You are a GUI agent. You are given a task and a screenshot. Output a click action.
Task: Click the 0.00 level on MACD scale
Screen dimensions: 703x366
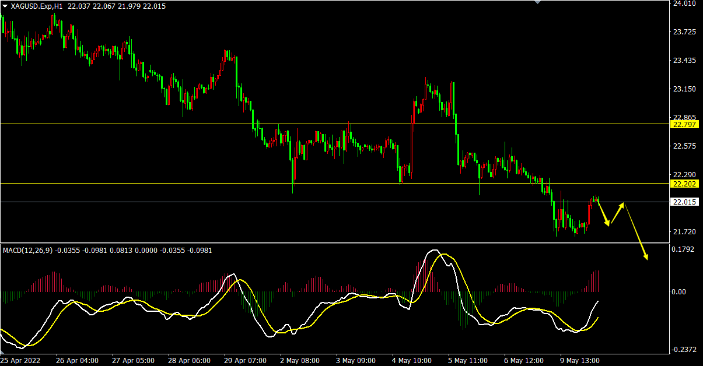(x=678, y=291)
